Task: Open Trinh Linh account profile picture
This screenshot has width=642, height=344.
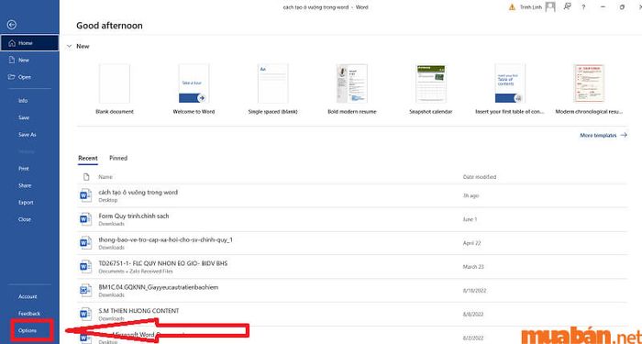Action: 550,7
